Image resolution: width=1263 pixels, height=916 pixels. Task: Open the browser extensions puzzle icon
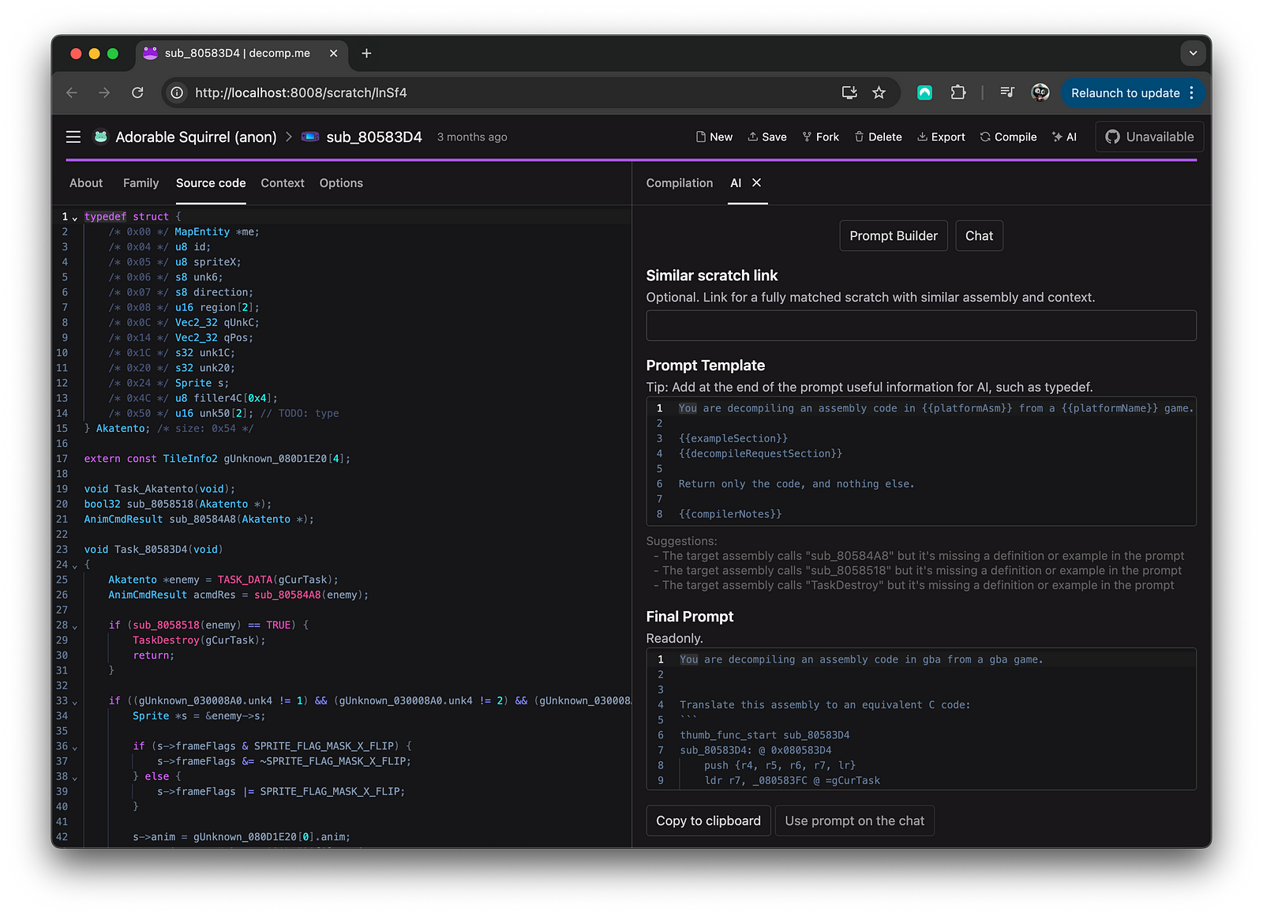click(958, 92)
